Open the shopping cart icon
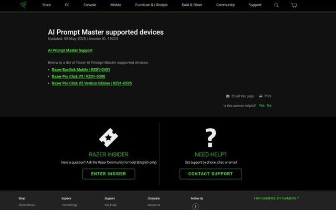Screen dimensions: 336x210 pyautogui.click(x=294, y=5)
